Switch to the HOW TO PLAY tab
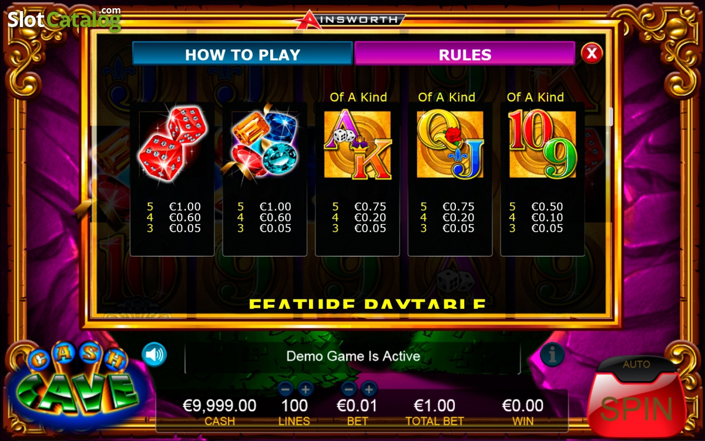 coord(242,54)
